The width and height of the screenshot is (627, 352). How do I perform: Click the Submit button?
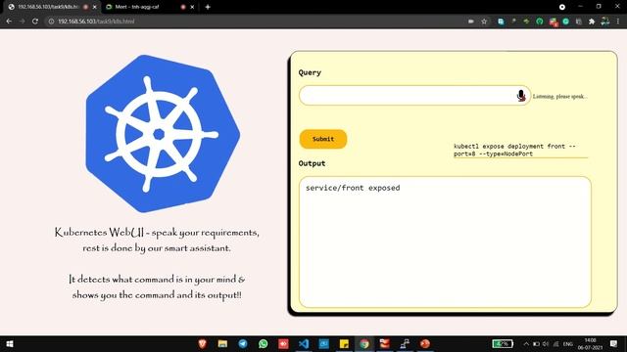tap(323, 139)
